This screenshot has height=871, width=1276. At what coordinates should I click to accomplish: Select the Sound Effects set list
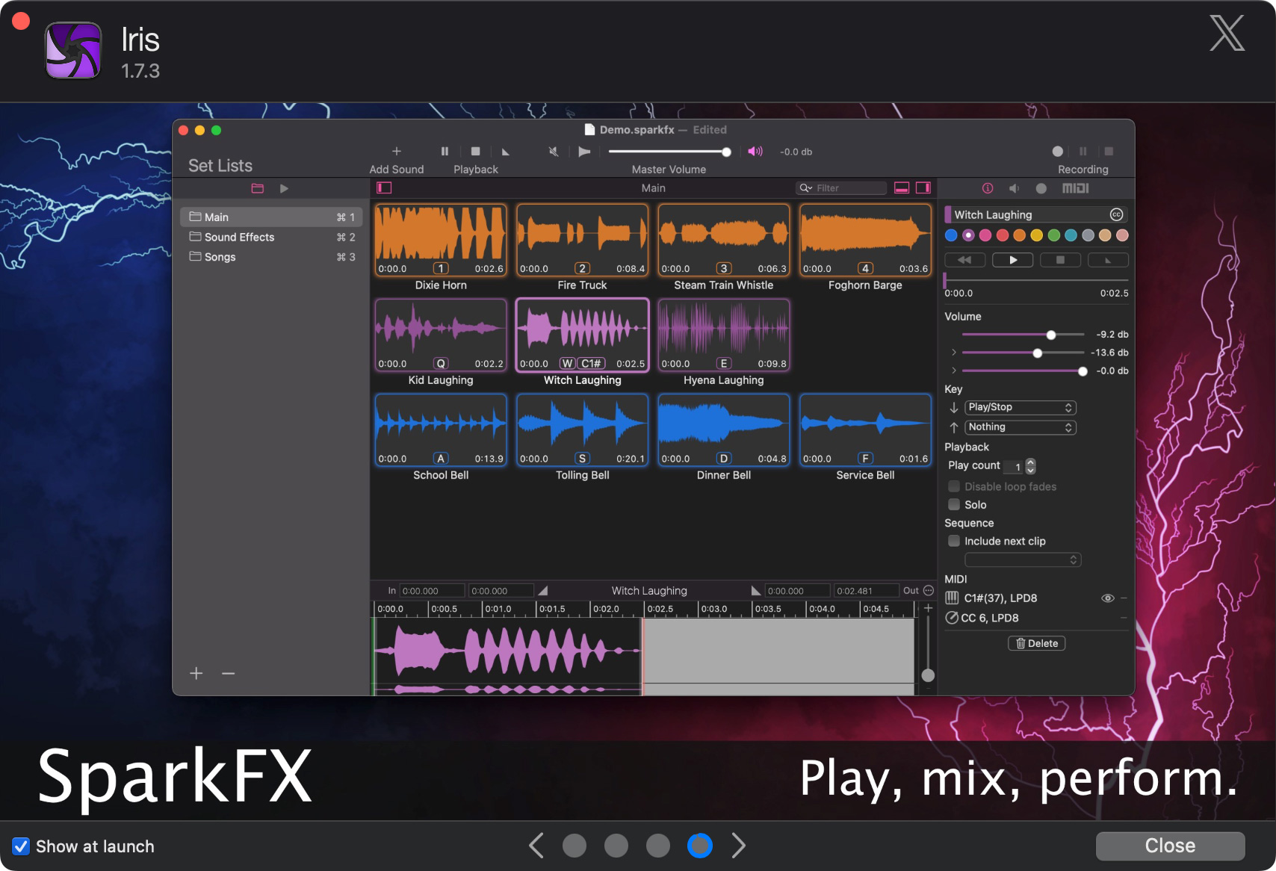pos(239,237)
